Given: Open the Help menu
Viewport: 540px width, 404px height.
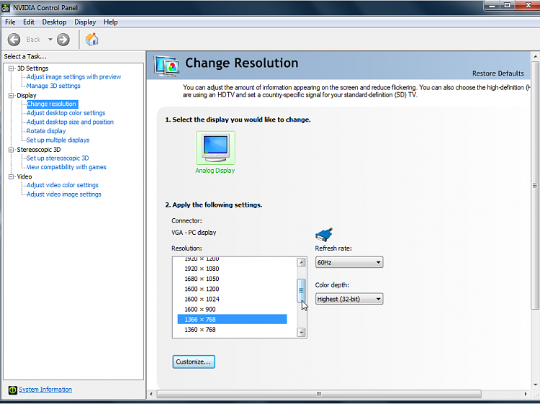Looking at the screenshot, I should 111,22.
